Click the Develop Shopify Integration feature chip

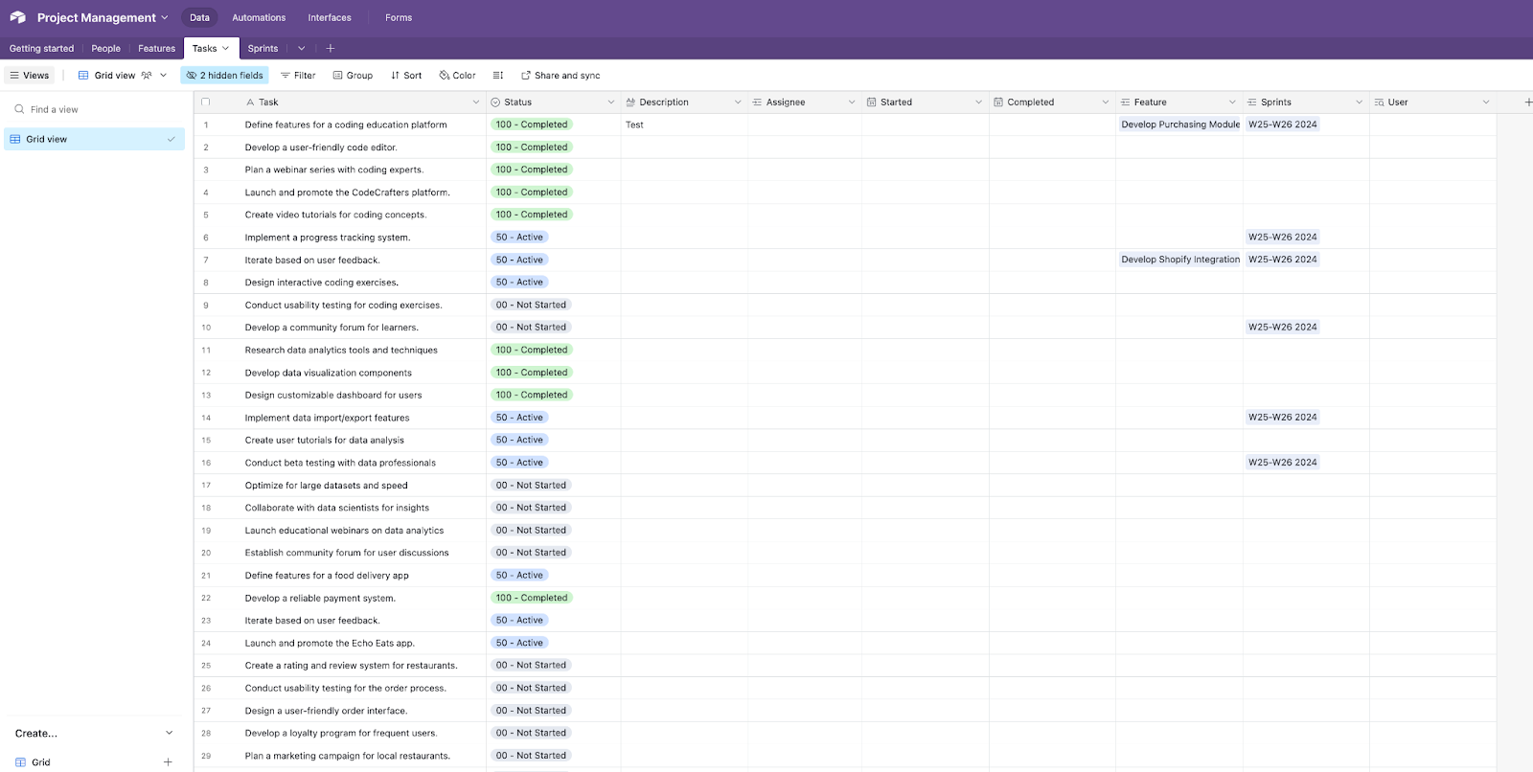pyautogui.click(x=1180, y=260)
